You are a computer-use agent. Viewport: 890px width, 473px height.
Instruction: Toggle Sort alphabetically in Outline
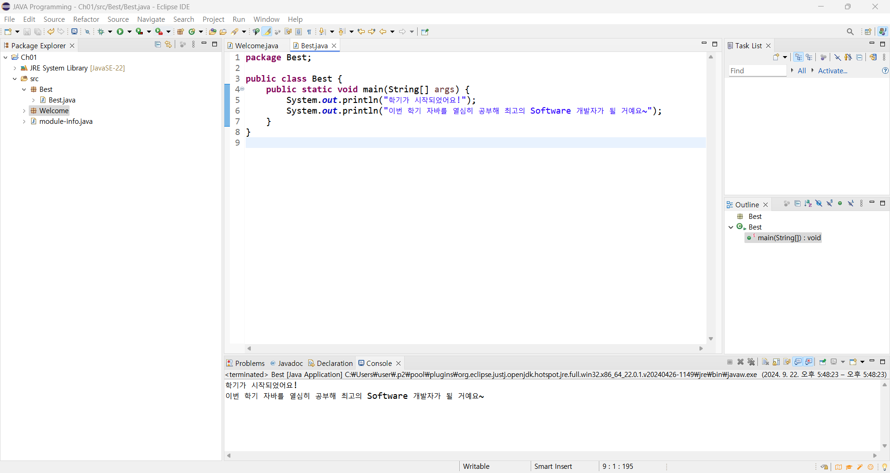tap(808, 204)
